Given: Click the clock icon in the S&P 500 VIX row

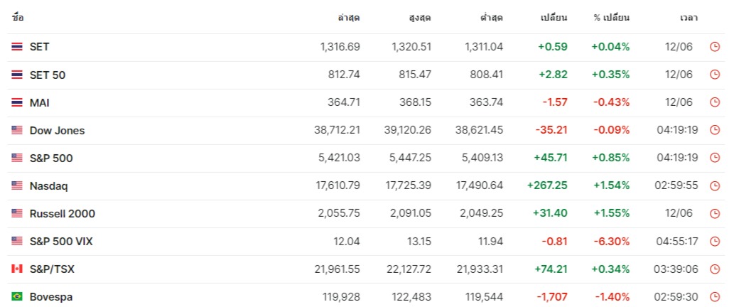Looking at the screenshot, I should point(715,242).
